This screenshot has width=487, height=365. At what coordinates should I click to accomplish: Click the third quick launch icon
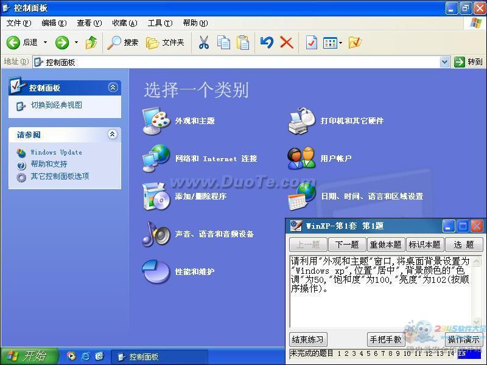(x=99, y=356)
